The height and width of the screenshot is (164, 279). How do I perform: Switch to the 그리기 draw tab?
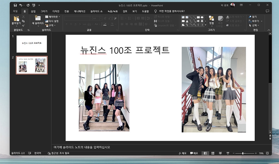pos(44,11)
